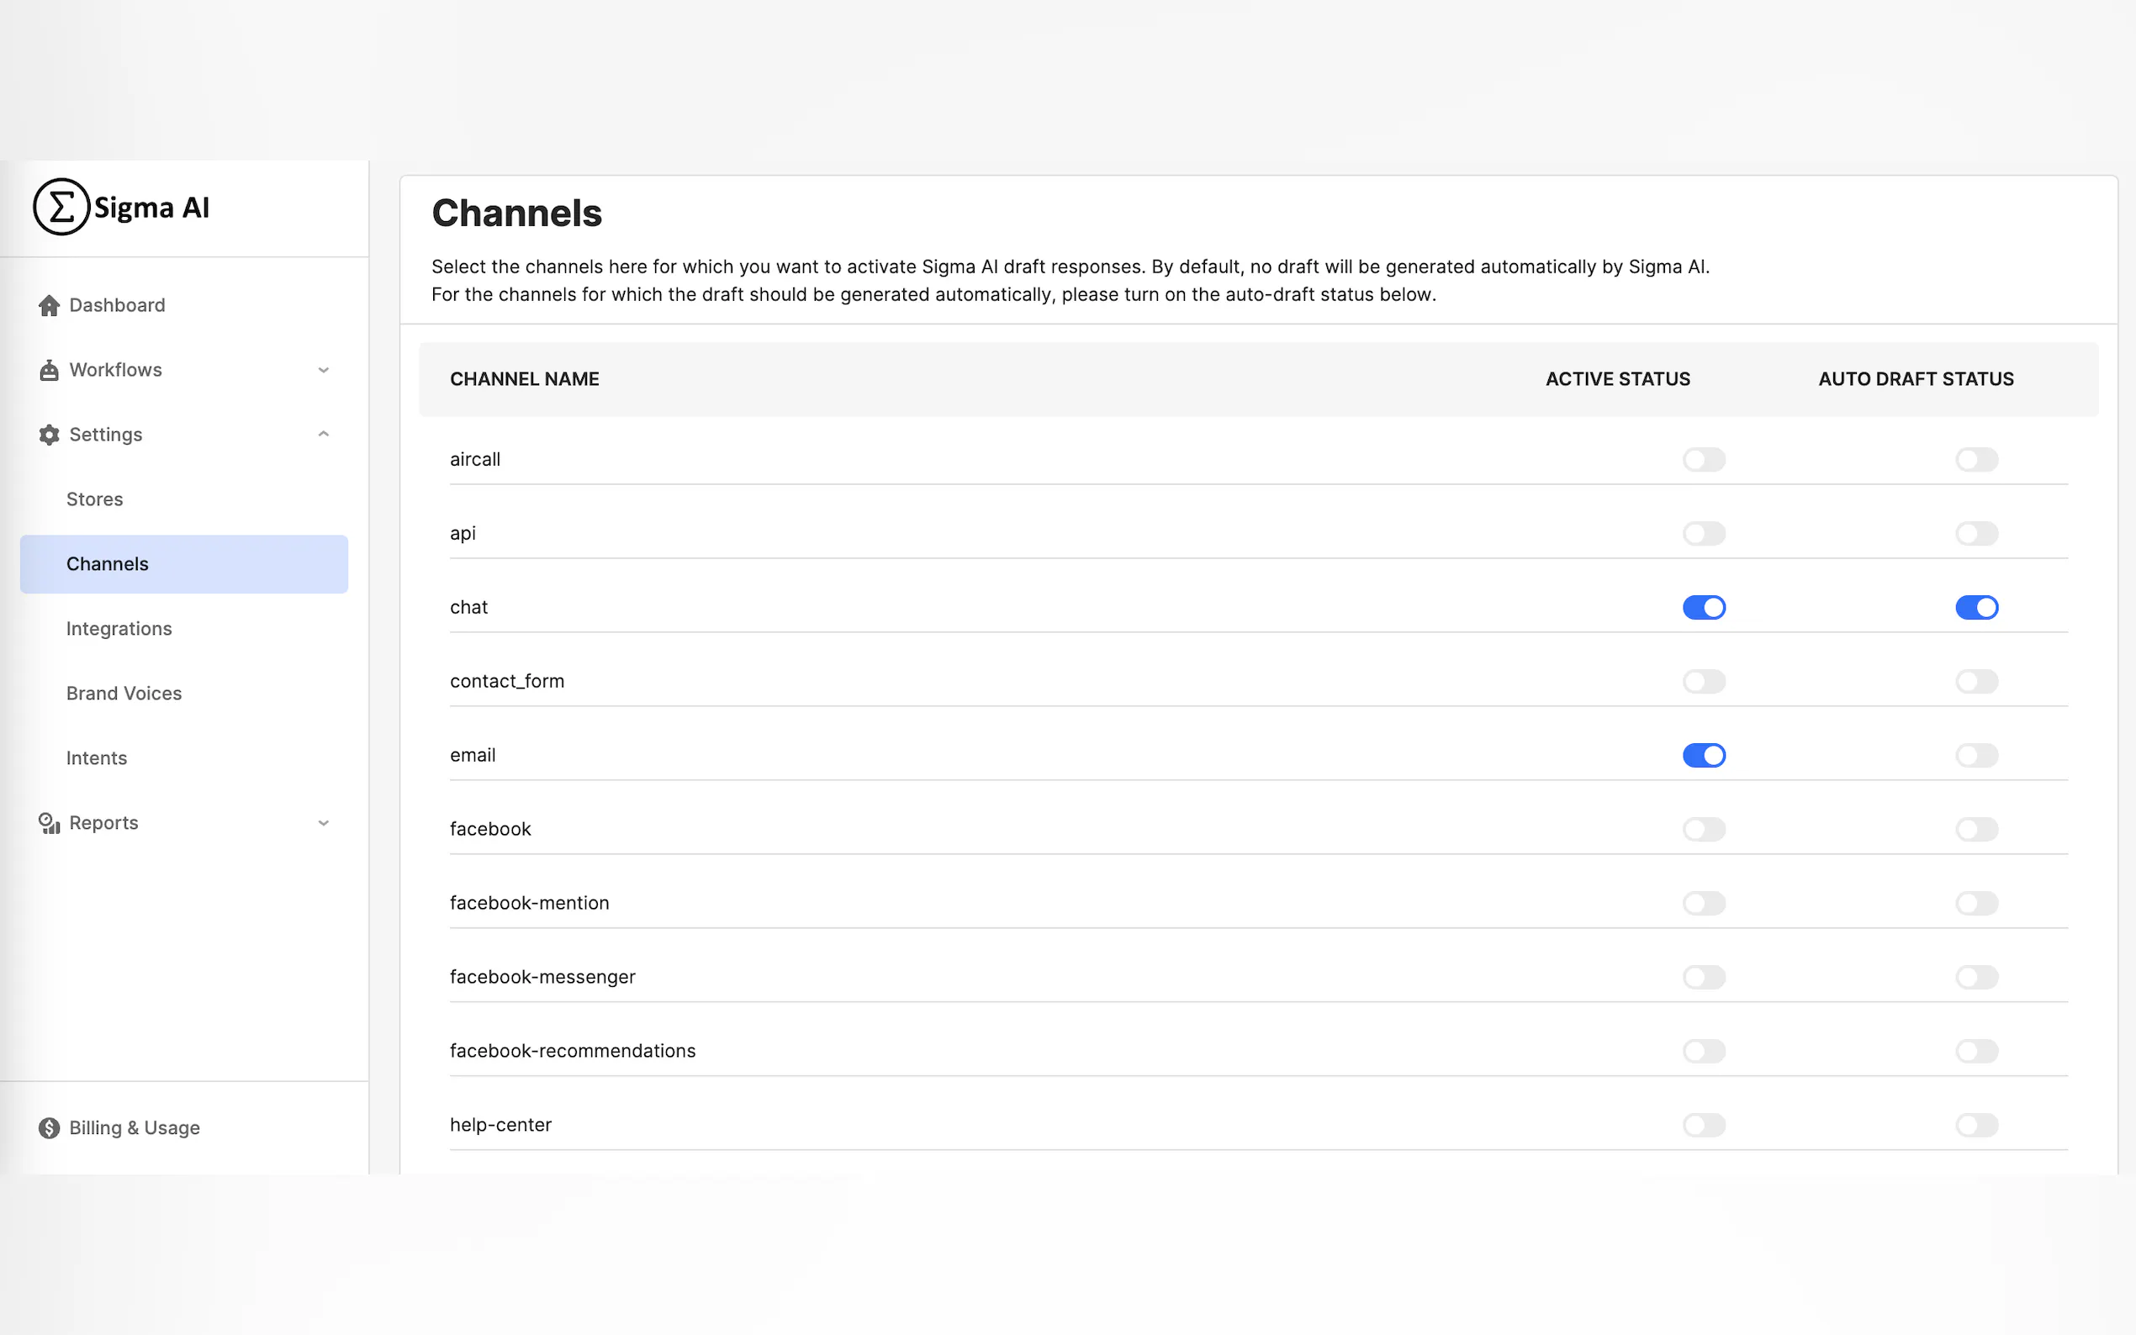Image resolution: width=2136 pixels, height=1335 pixels.
Task: Select the highlighted Channels sidebar item
Action: 183,564
